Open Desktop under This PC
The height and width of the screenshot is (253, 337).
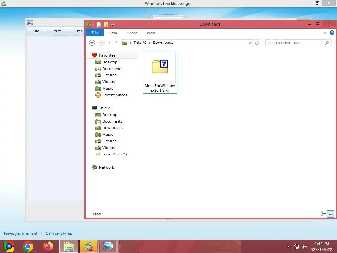coord(110,115)
